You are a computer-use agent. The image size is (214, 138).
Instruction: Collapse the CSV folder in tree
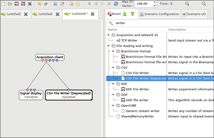coord(113,68)
